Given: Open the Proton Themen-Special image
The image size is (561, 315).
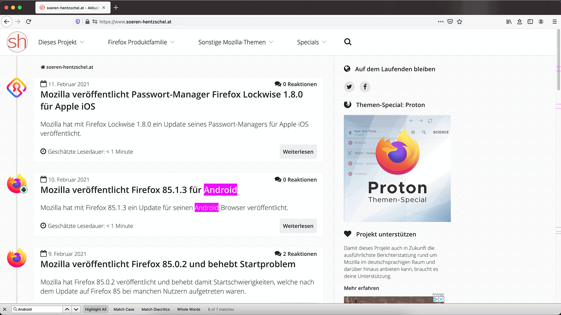Looking at the screenshot, I should click(397, 169).
